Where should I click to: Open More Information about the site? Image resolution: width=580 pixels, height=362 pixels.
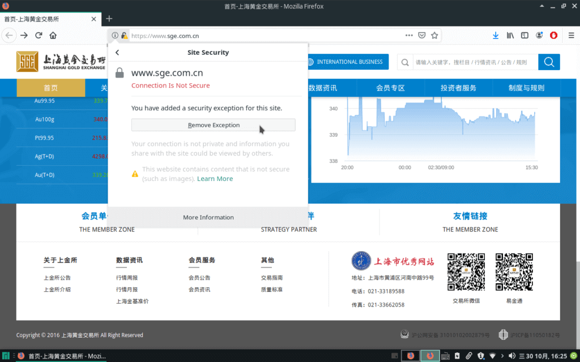click(x=208, y=217)
